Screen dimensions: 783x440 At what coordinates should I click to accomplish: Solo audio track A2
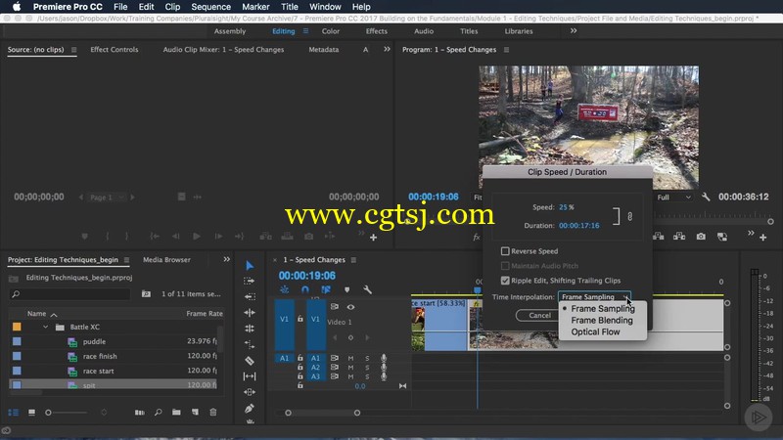point(367,368)
